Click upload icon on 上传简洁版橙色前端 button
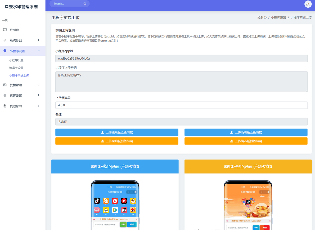 click(232, 141)
